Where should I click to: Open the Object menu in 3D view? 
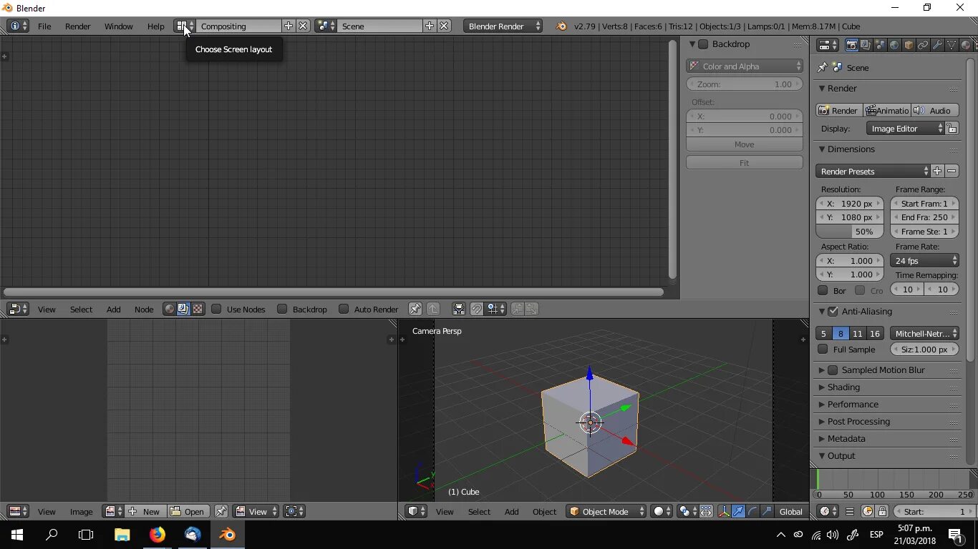point(544,511)
